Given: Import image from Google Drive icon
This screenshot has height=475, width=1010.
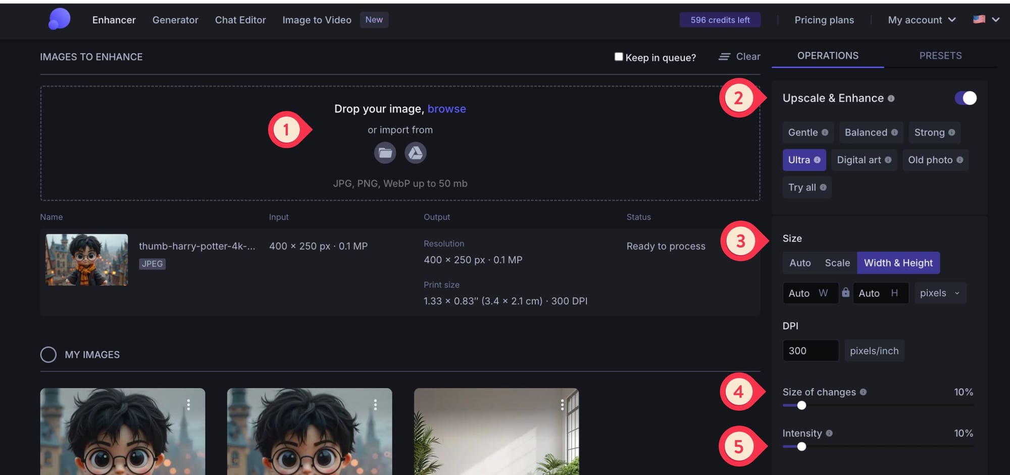Looking at the screenshot, I should tap(415, 153).
